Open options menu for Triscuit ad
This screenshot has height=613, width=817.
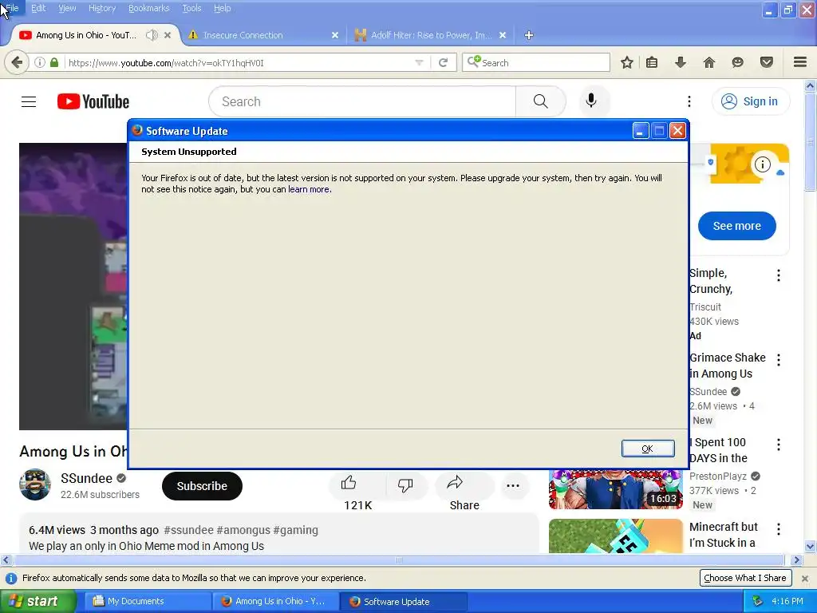click(x=779, y=275)
